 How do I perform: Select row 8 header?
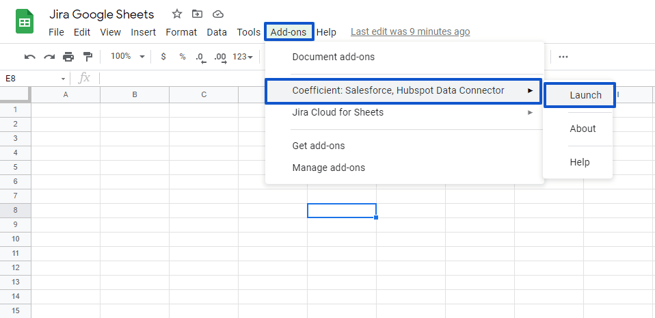pyautogui.click(x=16, y=210)
